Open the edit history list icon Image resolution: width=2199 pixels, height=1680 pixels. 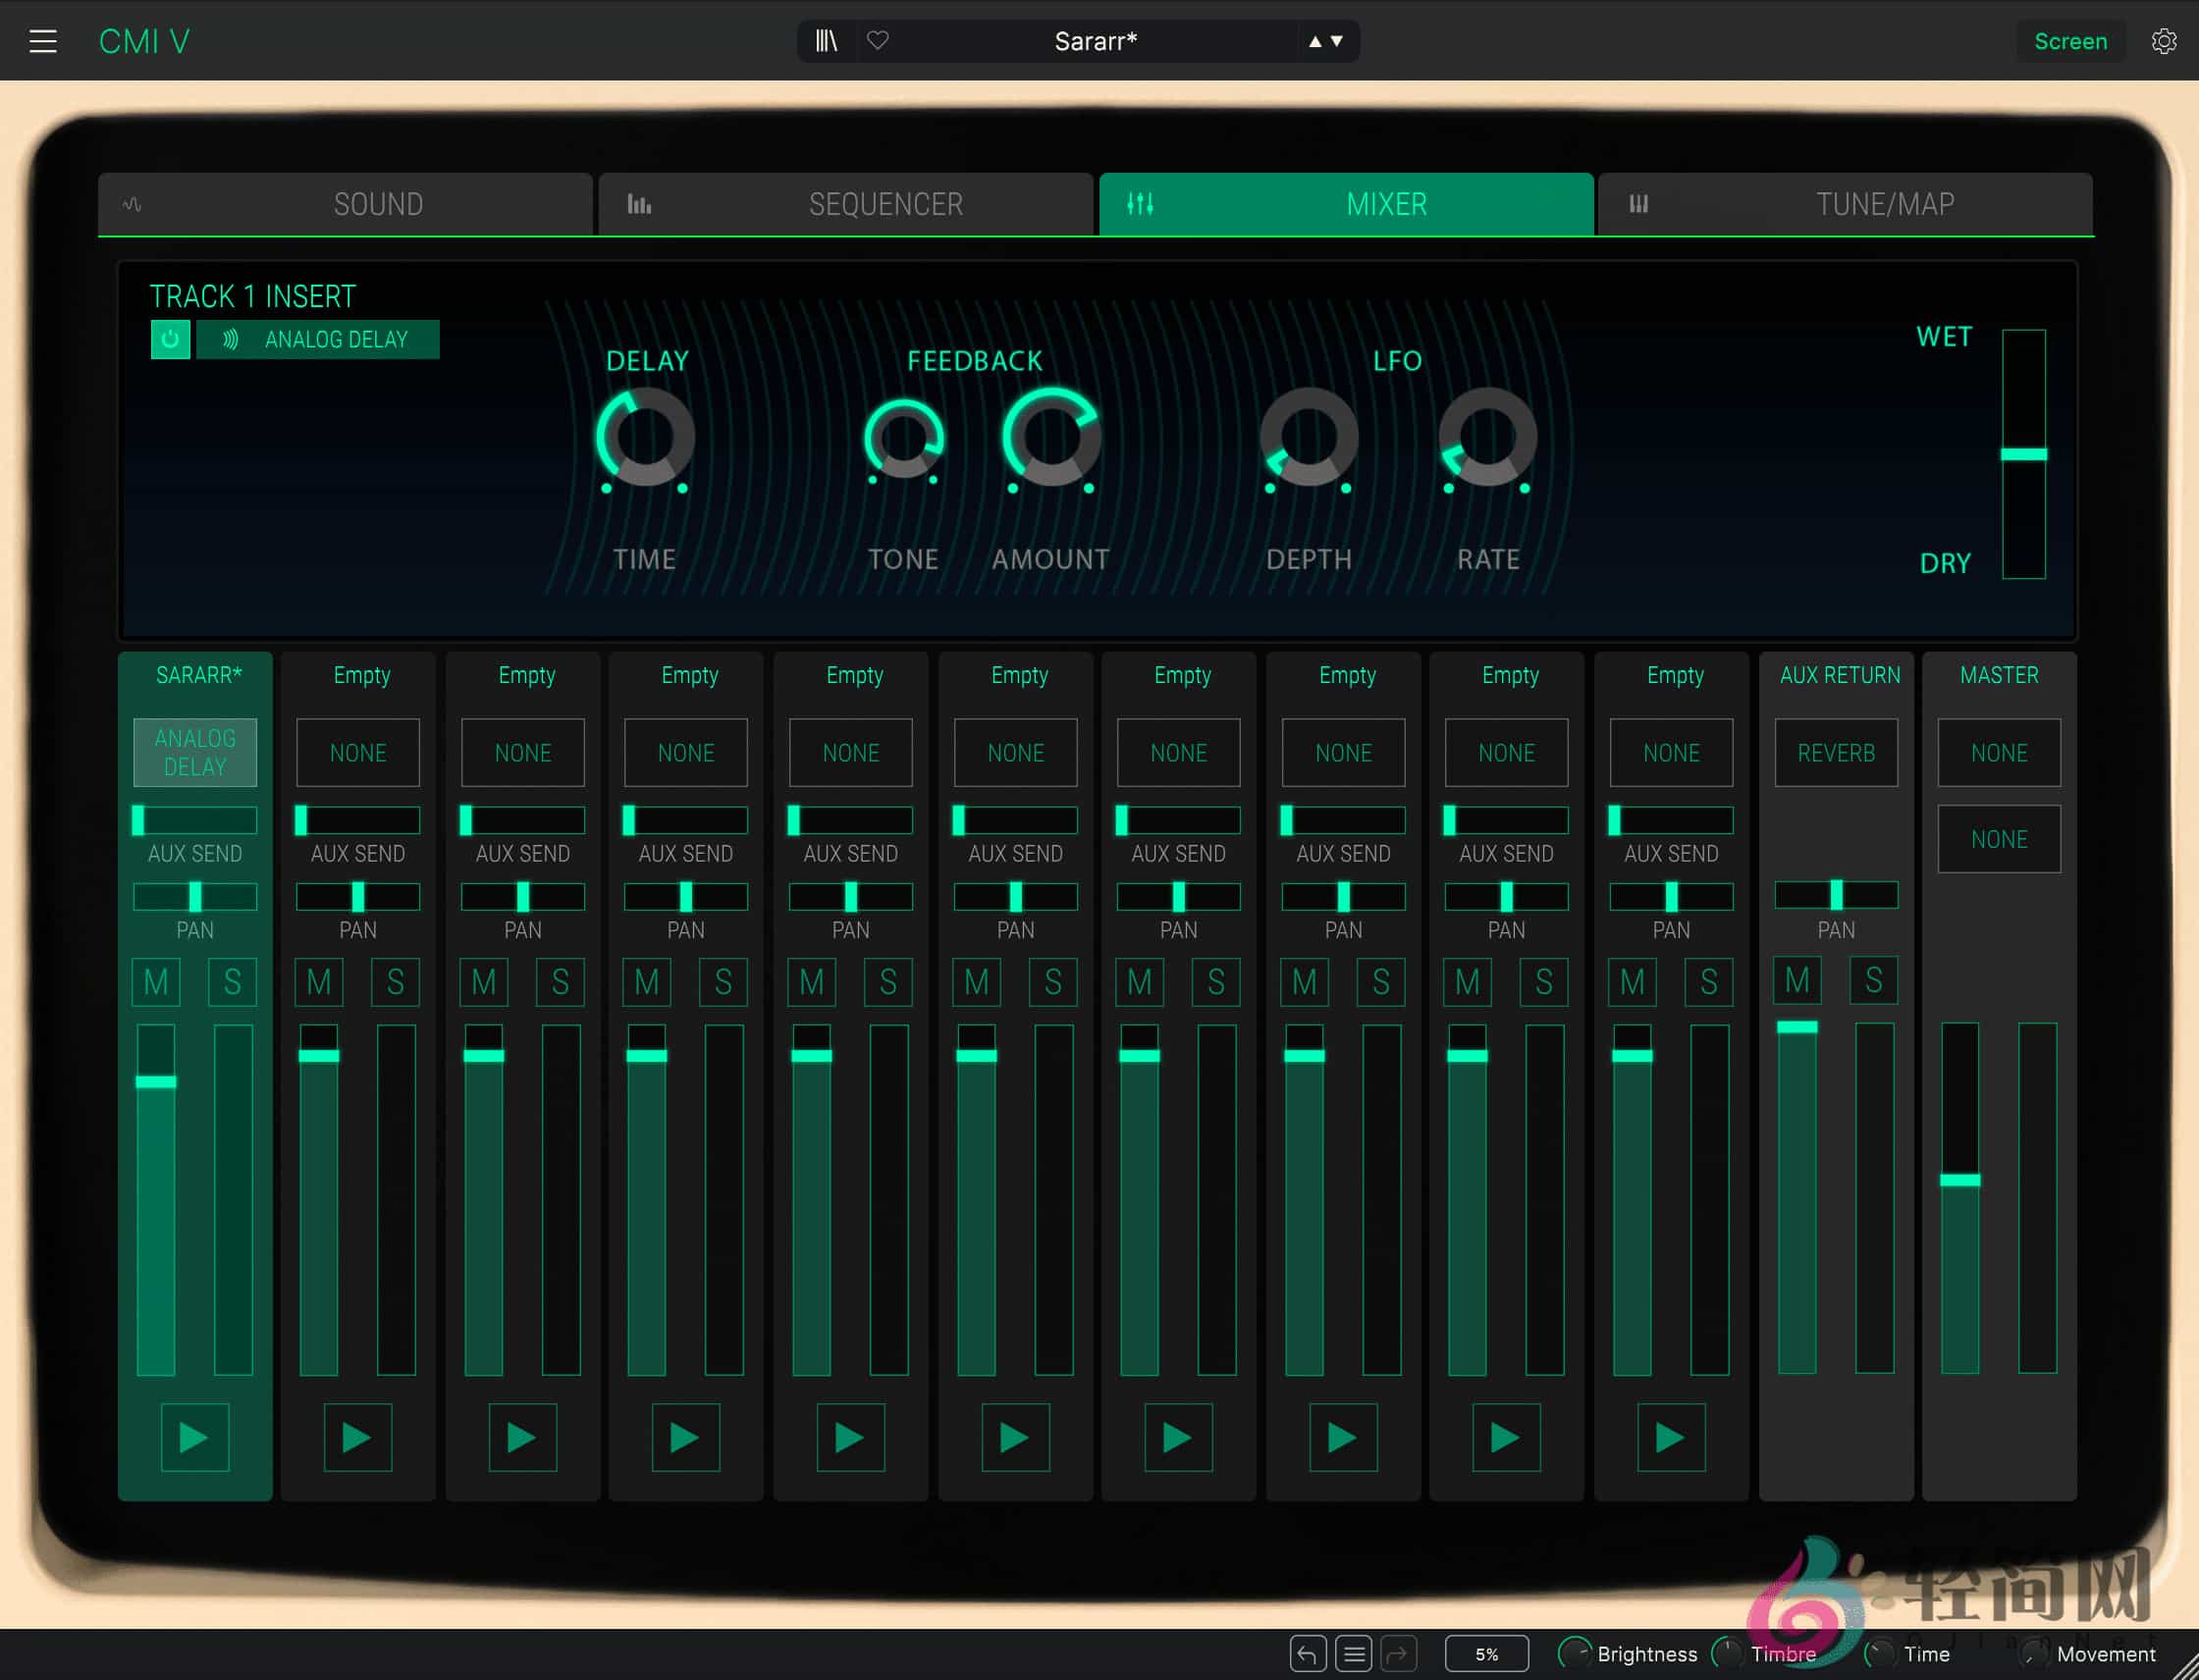point(1354,1654)
